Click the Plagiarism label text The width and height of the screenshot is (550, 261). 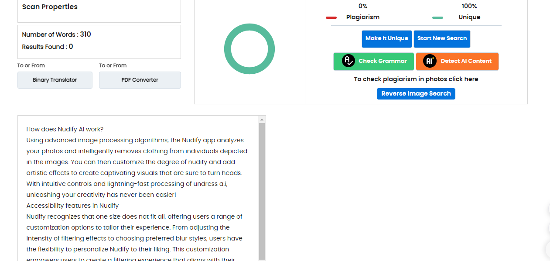coord(363,17)
